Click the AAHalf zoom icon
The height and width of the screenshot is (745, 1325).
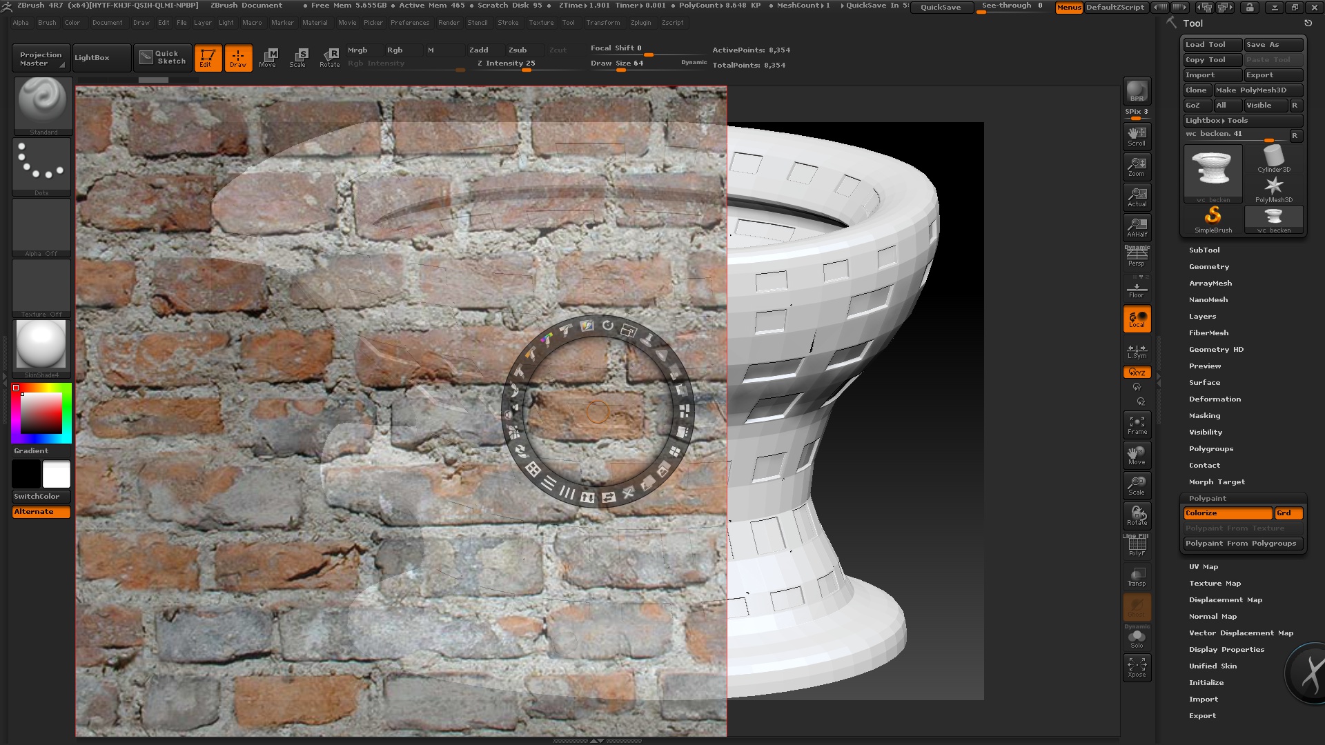click(1137, 227)
